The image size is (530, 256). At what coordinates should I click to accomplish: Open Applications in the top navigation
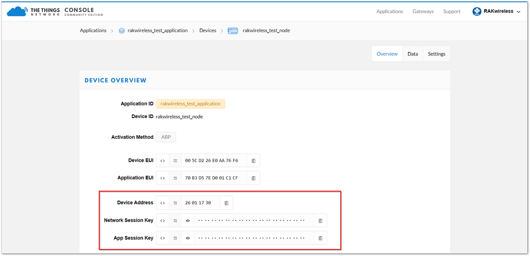tap(390, 11)
